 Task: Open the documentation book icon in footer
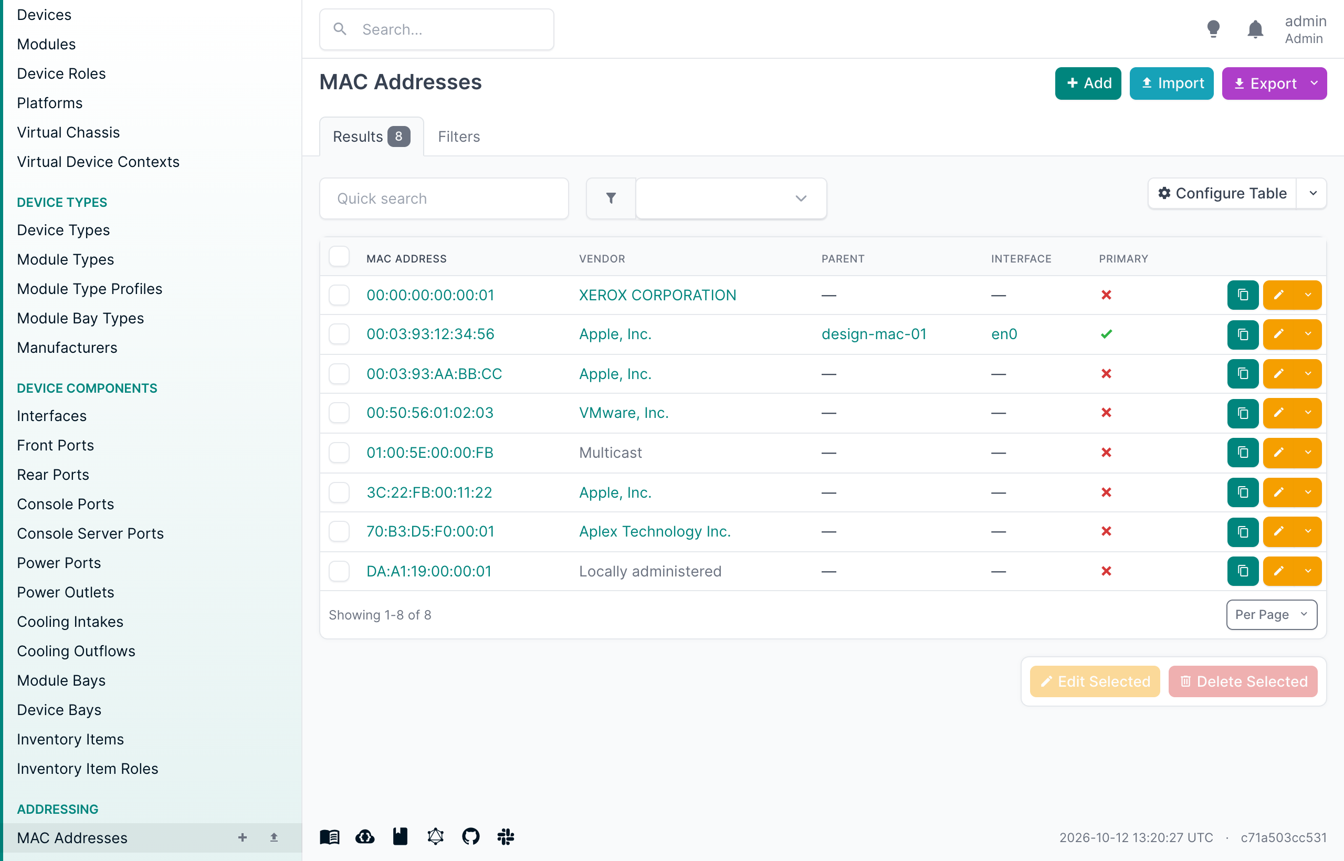pos(329,837)
